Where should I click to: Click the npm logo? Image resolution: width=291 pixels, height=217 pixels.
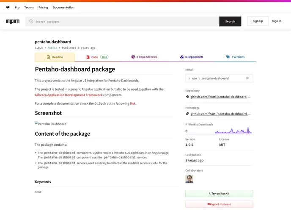13,21
